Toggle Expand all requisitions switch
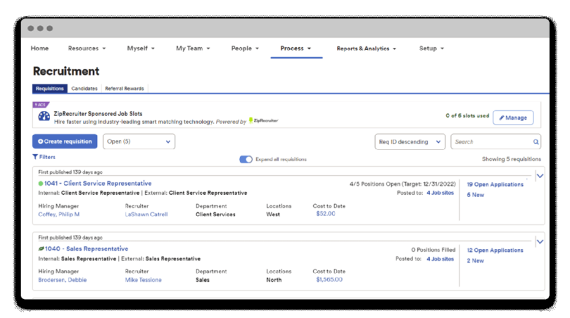 point(246,160)
